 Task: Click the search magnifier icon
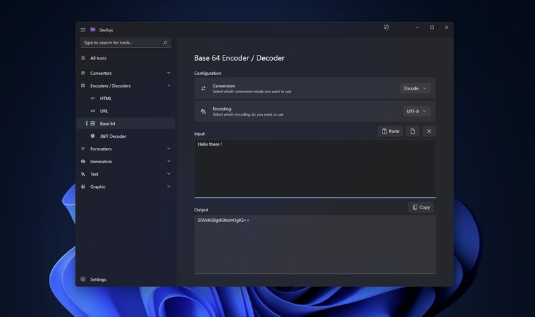[165, 43]
